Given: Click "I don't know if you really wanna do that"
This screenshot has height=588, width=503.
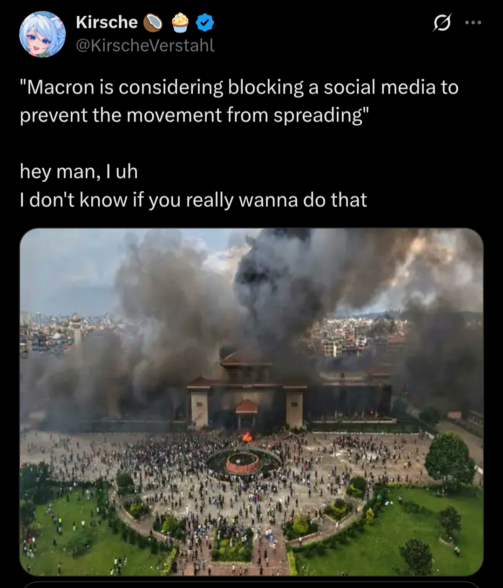Looking at the screenshot, I should 193,200.
